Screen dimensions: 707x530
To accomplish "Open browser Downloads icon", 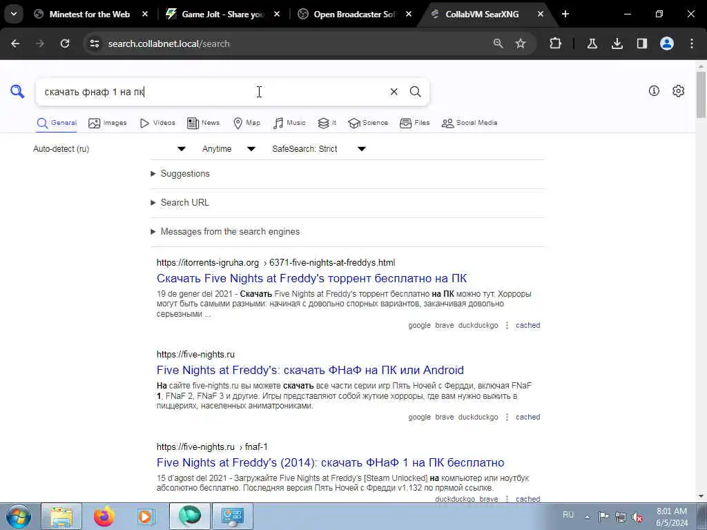I will click(617, 43).
